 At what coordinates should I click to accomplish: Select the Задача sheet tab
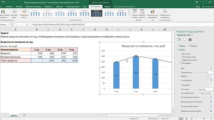(x=14, y=115)
